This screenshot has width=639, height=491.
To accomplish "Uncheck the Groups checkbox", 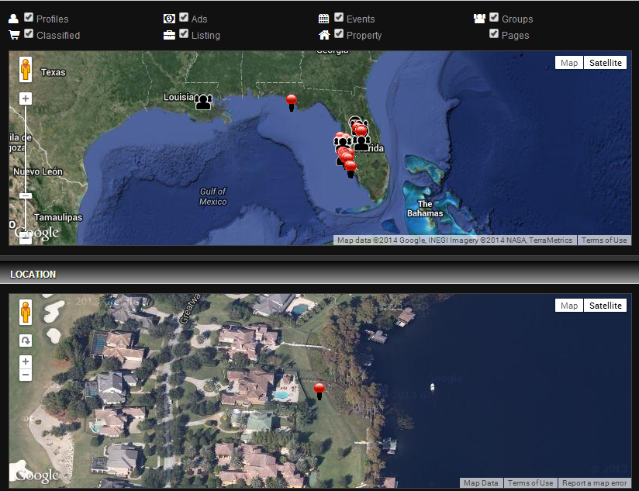I will (494, 17).
